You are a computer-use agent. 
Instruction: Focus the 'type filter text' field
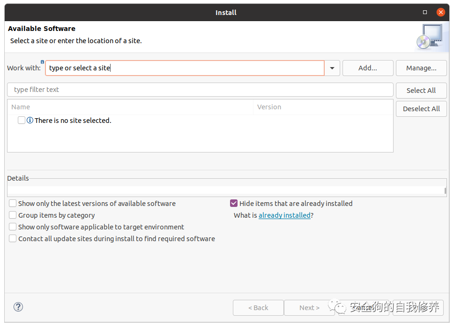tap(200, 90)
